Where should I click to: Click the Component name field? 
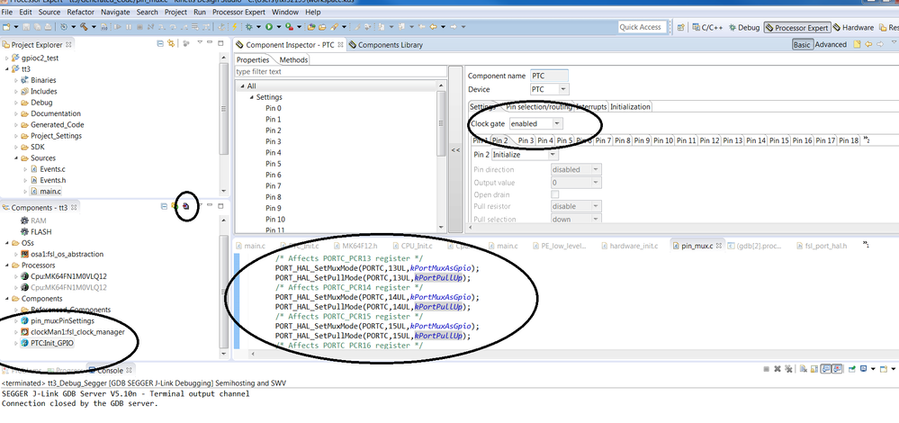pyautogui.click(x=549, y=76)
